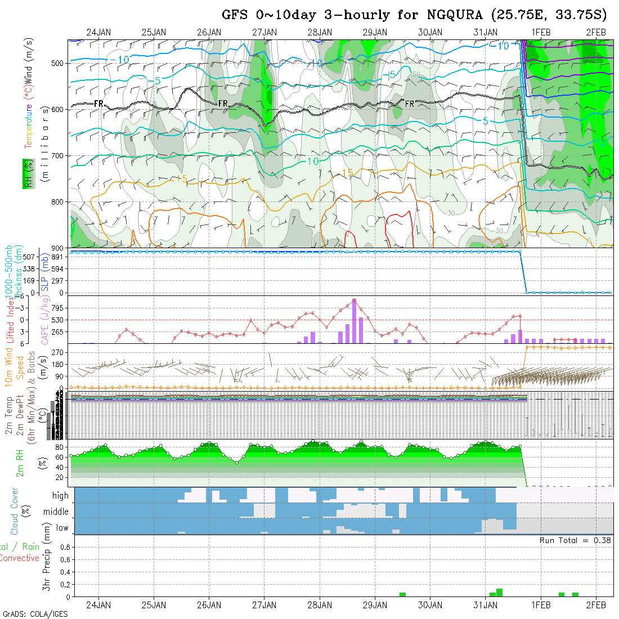
Task: Click the "Run Total = 0.38" text
Action: (x=575, y=540)
